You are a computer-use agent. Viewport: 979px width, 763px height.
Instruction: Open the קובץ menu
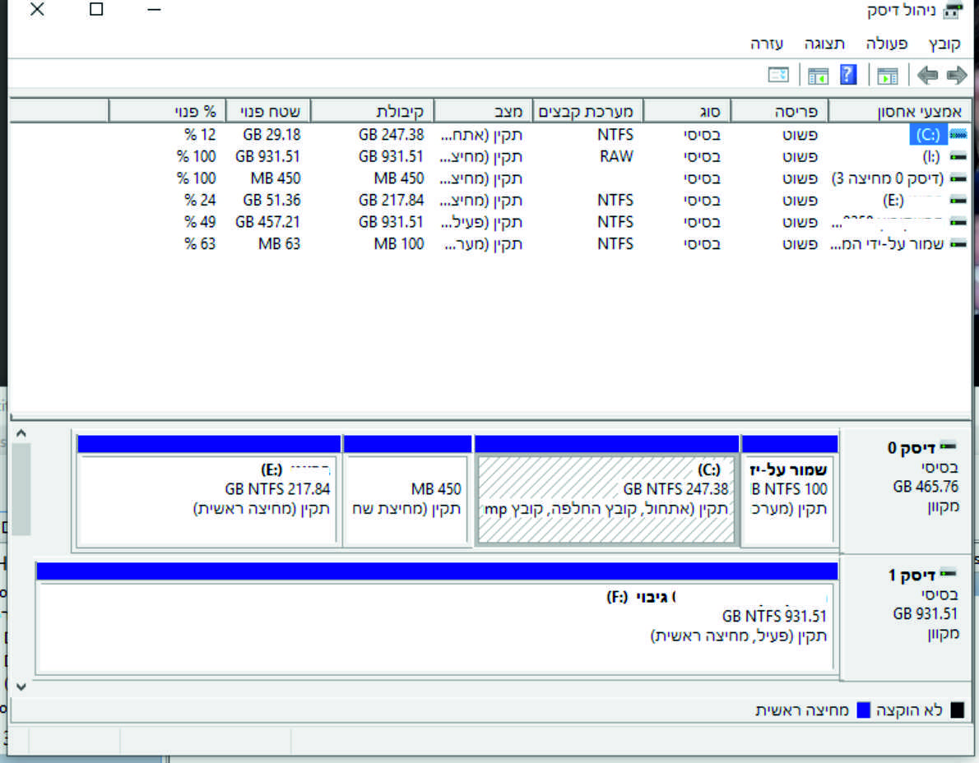944,44
